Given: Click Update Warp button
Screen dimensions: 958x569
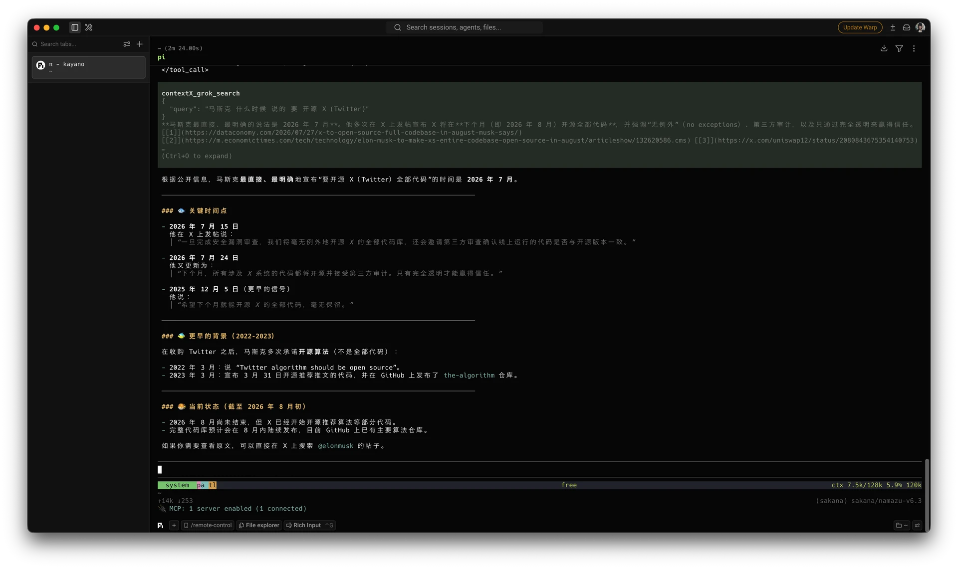Looking at the screenshot, I should pyautogui.click(x=860, y=27).
